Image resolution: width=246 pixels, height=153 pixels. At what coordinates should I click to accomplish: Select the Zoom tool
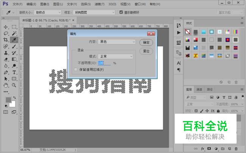point(14,85)
